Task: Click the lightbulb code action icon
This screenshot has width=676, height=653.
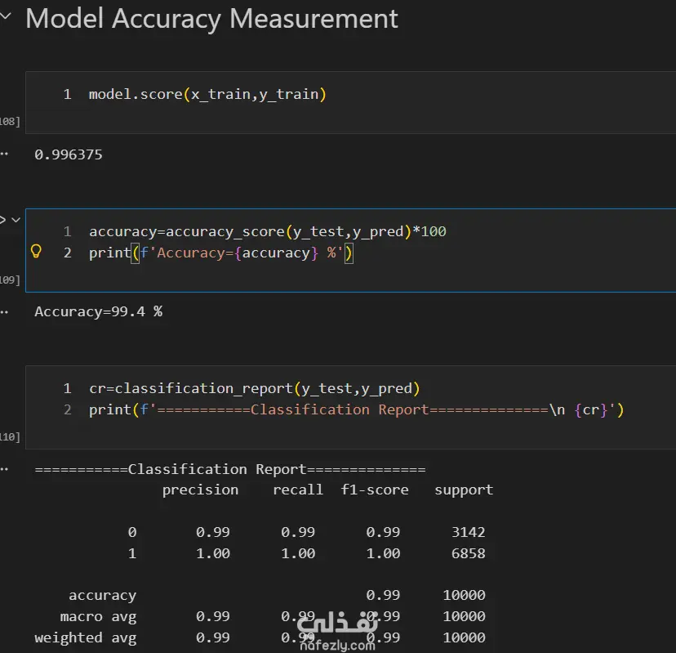Action: [36, 252]
